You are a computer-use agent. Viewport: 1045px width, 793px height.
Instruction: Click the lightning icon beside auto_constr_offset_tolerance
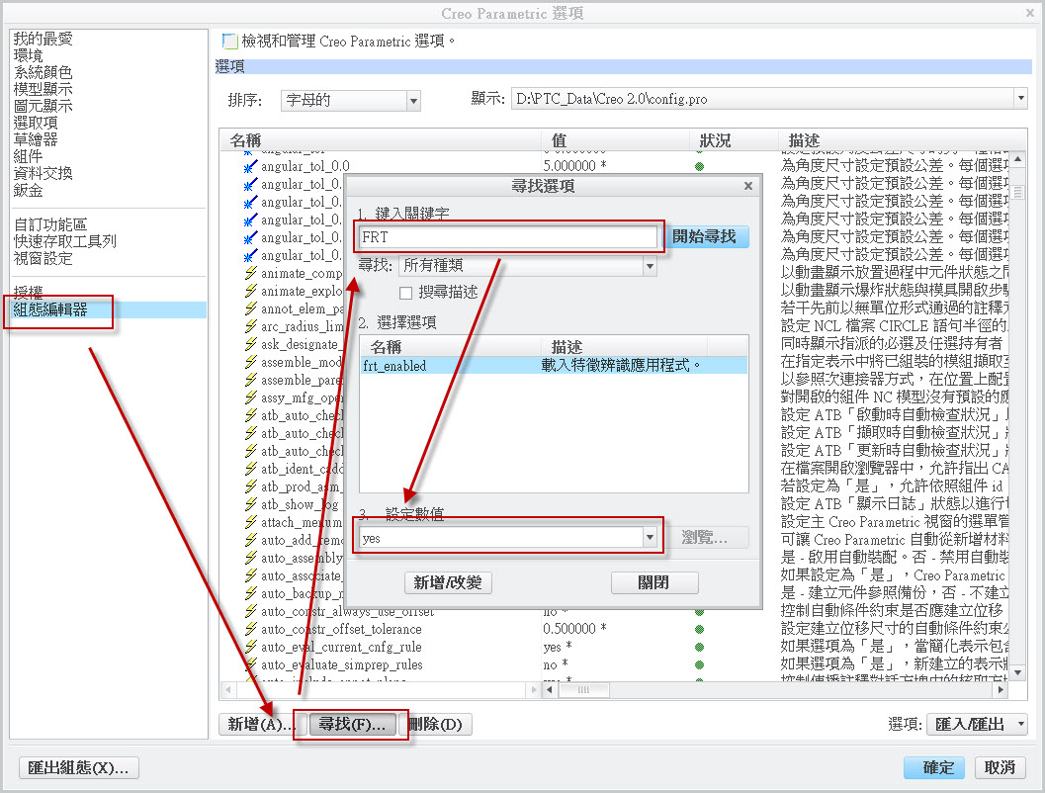coord(250,629)
